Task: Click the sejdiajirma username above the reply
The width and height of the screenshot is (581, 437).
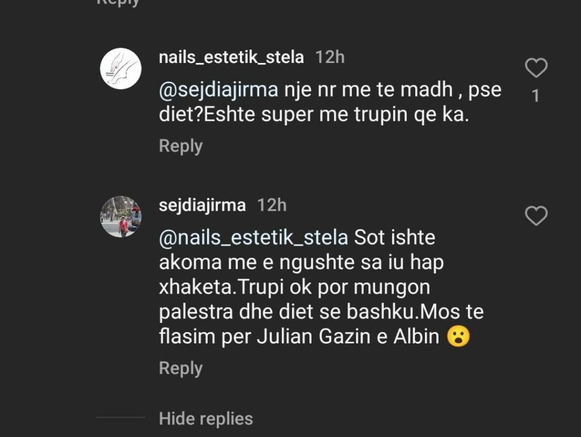Action: coord(203,205)
